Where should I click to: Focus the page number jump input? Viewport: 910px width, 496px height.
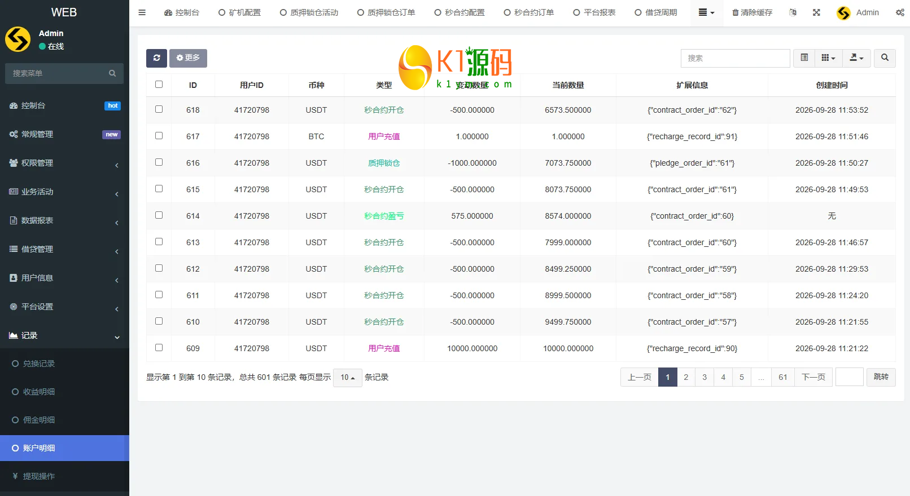pos(850,377)
